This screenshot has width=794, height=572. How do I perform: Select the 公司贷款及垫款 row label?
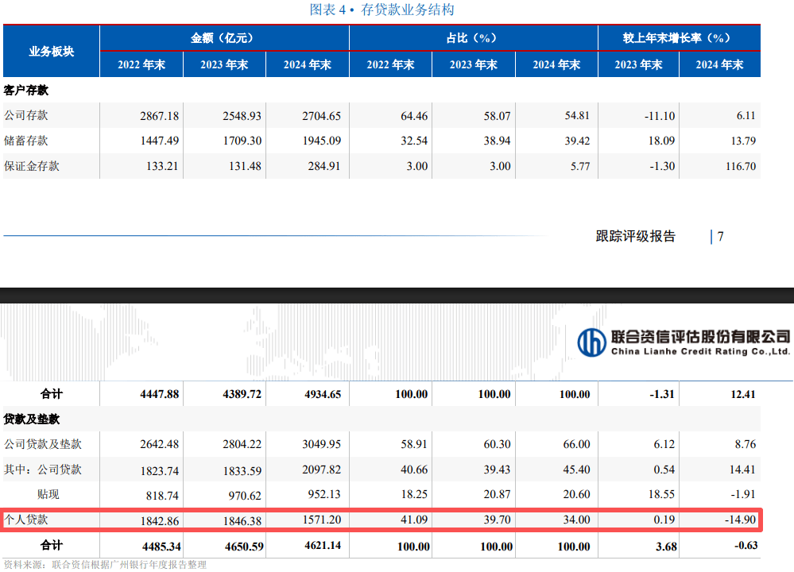43,444
